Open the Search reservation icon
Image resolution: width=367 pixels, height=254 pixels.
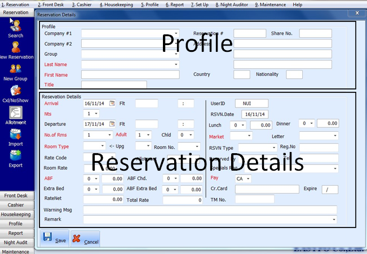(16, 26)
